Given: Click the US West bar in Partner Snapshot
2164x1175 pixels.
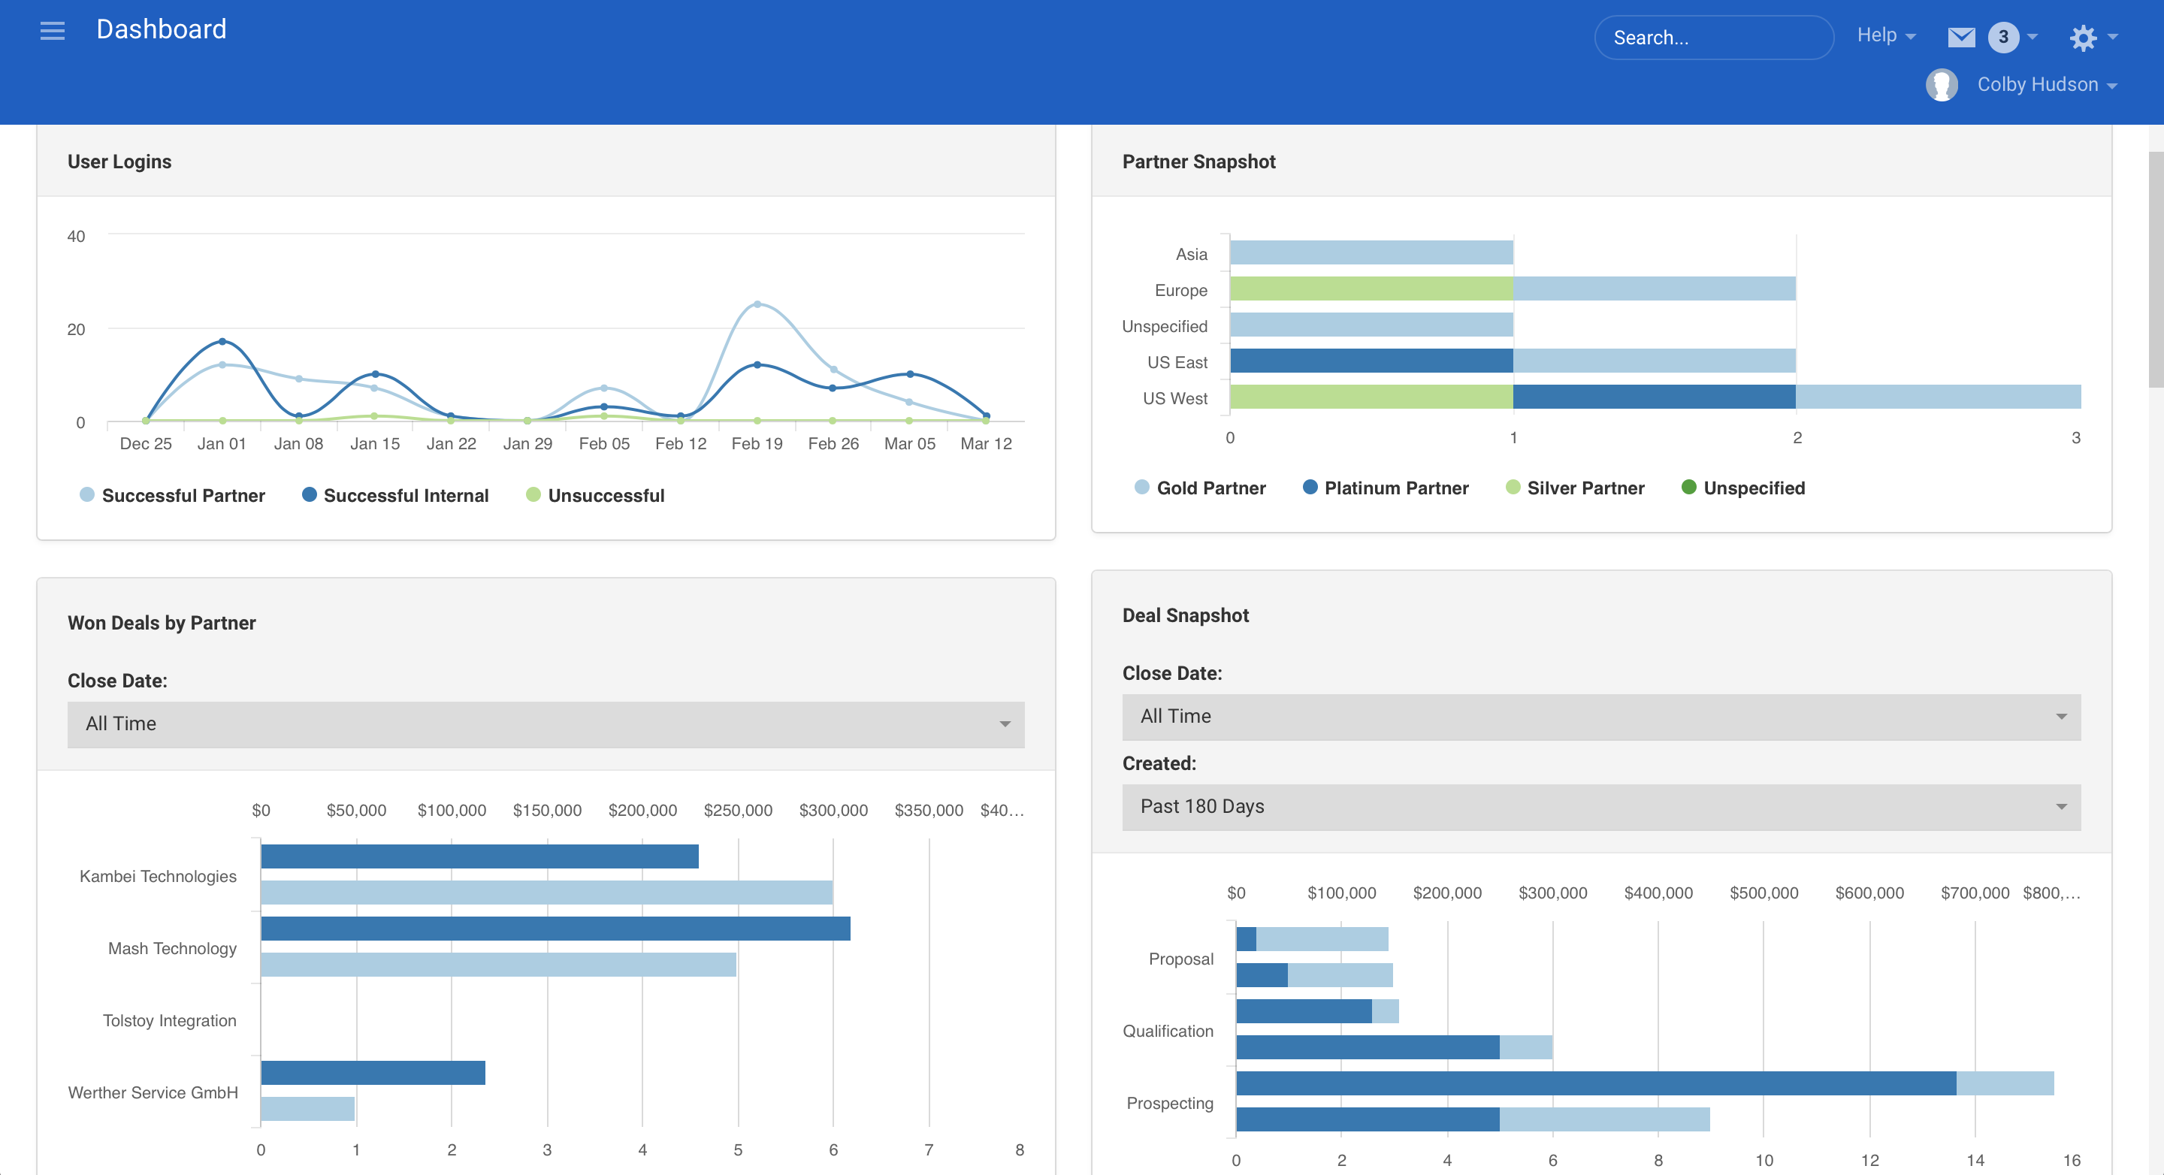Looking at the screenshot, I should click(x=1655, y=397).
